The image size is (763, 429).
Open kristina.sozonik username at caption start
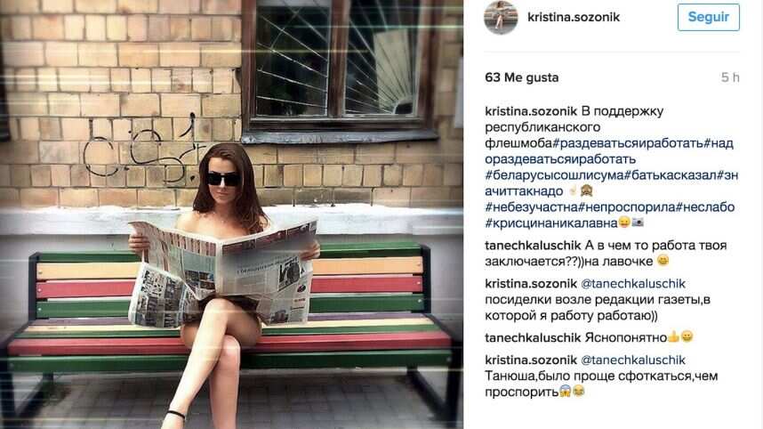[x=531, y=111]
